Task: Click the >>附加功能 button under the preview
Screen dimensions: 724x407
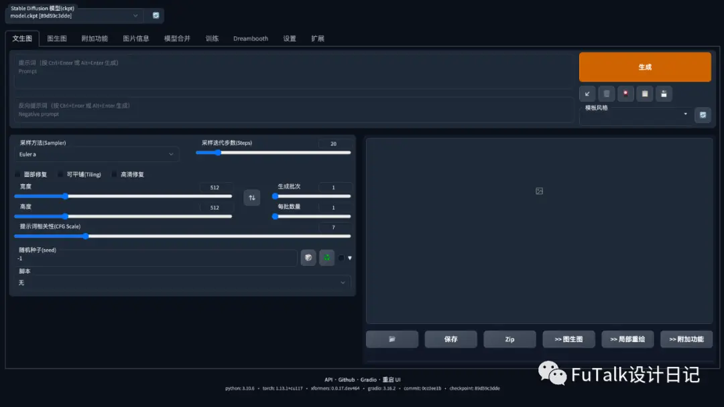Action: 686,339
